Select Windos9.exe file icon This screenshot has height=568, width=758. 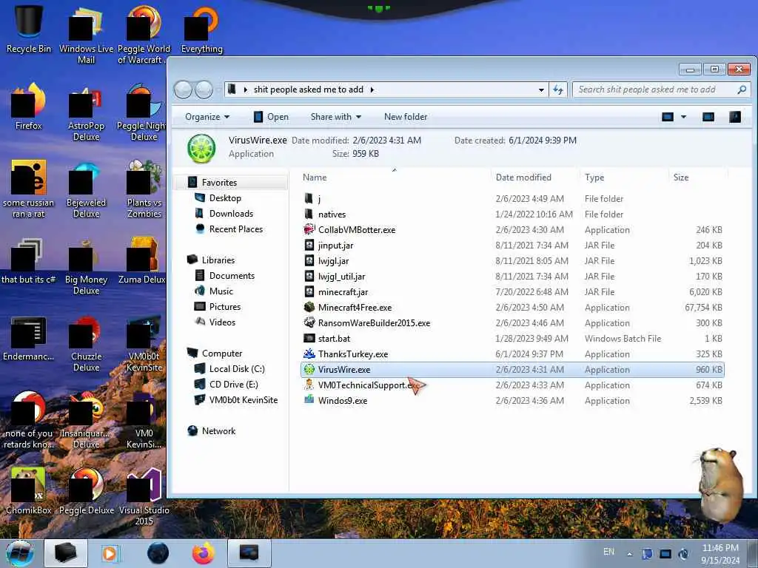click(x=309, y=400)
